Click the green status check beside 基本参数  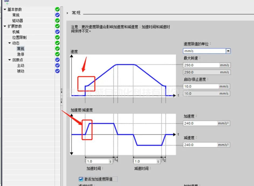(x=57, y=9)
